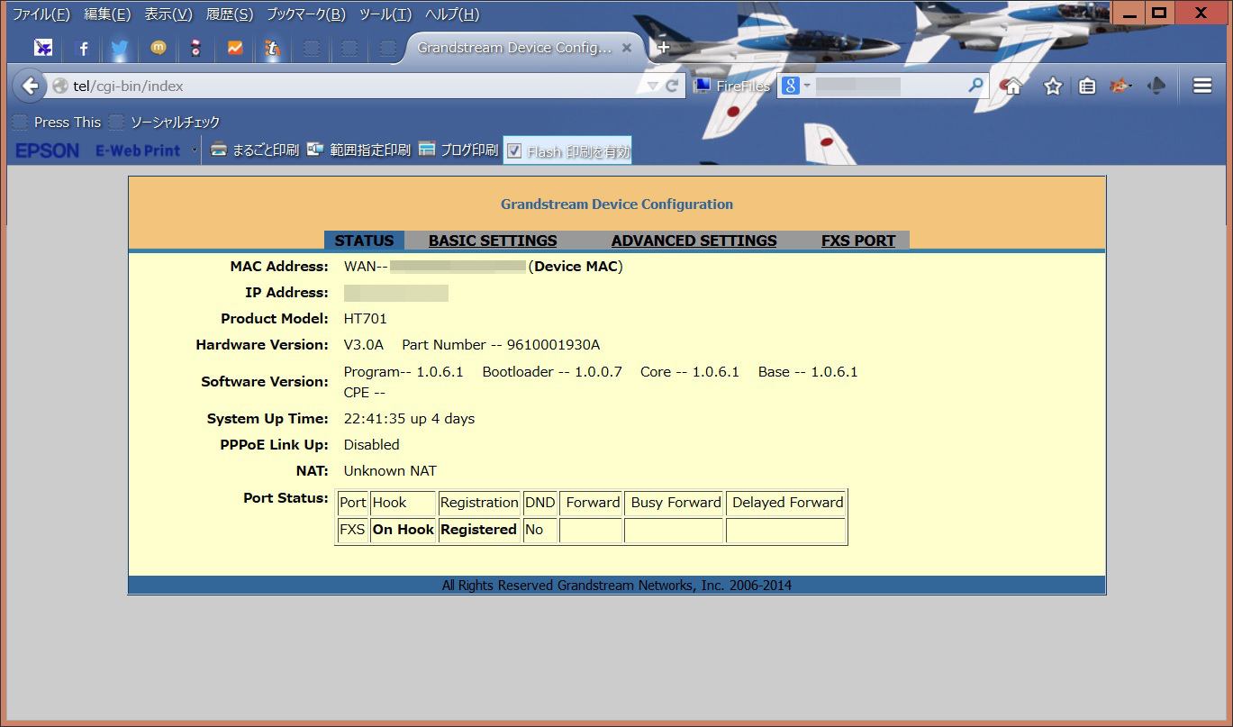Go back with the browser back arrow
Screen dimensions: 1233x727
(30, 86)
